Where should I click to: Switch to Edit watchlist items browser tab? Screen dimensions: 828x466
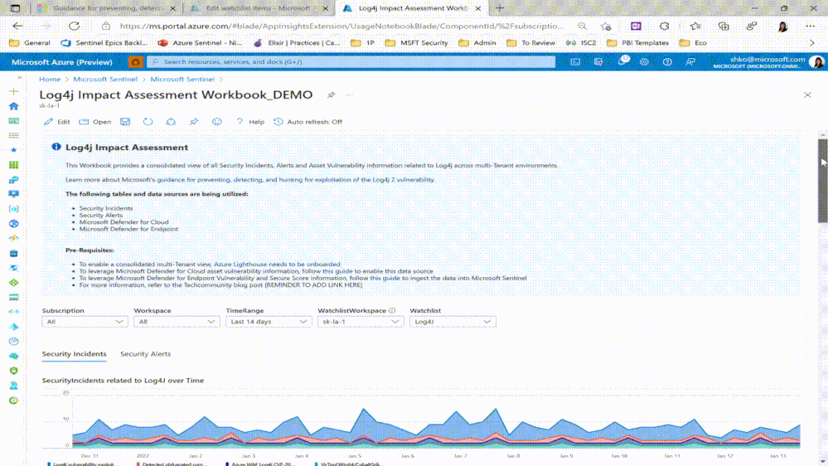(x=259, y=8)
